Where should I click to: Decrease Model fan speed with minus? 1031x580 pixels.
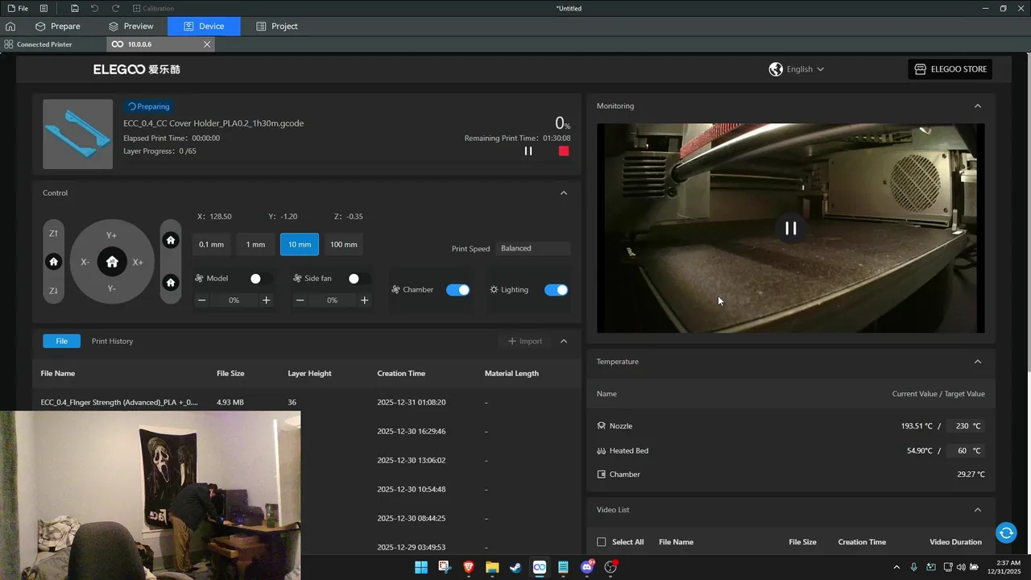202,300
